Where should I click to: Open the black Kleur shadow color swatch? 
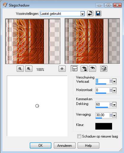(104, 126)
